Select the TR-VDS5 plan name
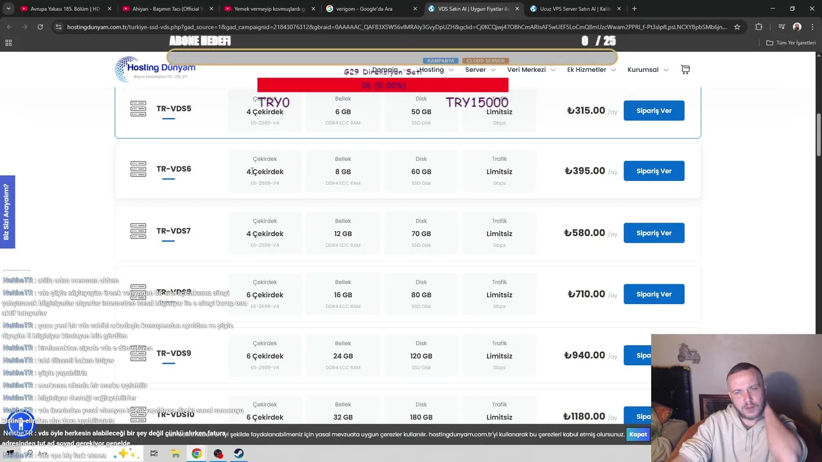This screenshot has height=462, width=822. [x=173, y=108]
